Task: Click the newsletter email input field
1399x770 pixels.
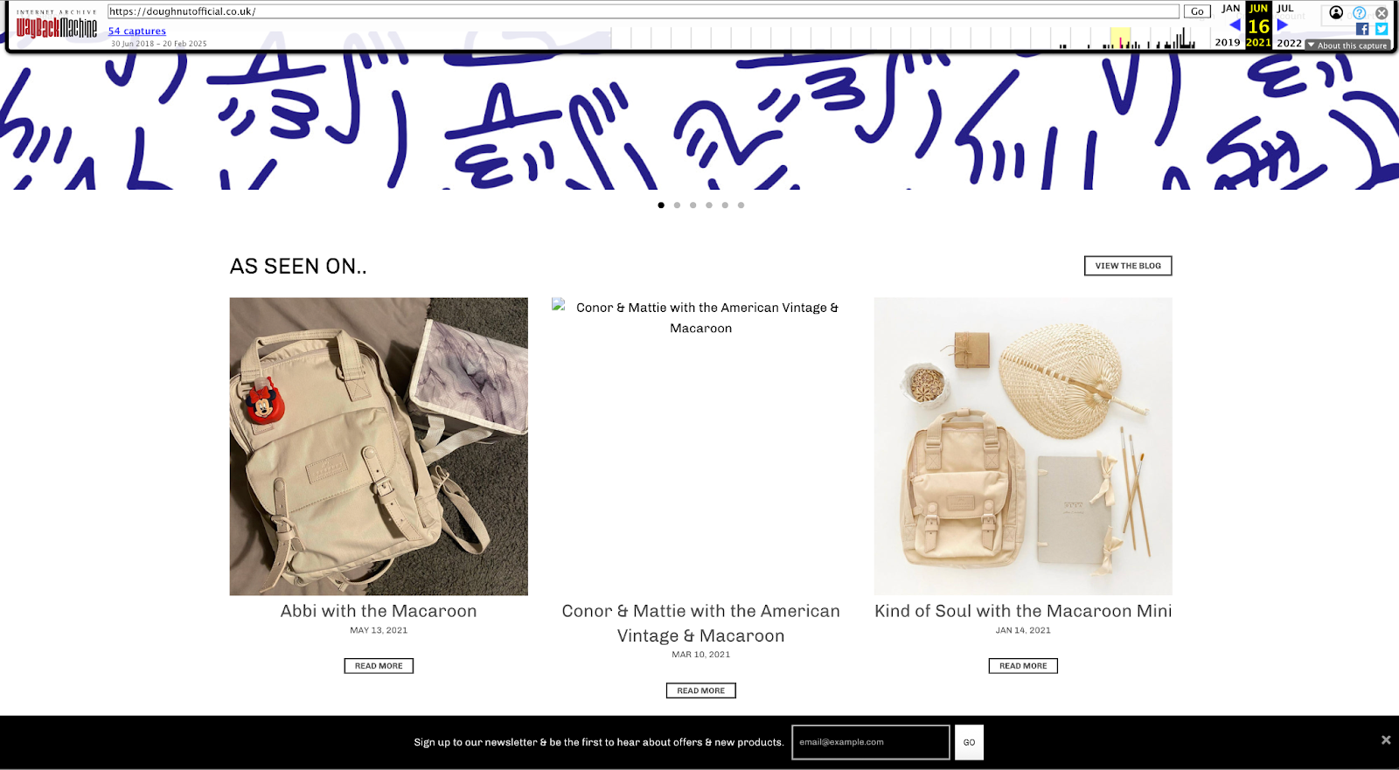Action: click(x=871, y=742)
